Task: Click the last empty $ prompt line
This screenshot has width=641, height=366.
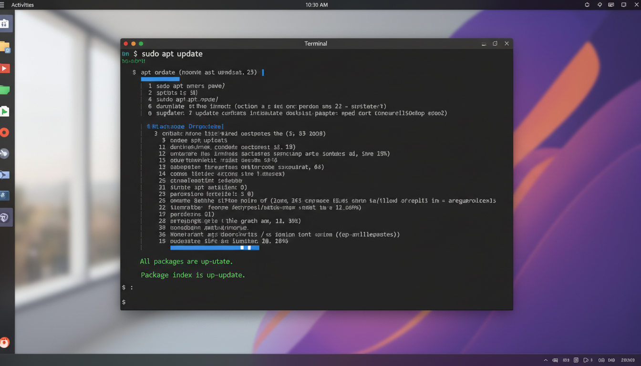Action: (x=124, y=302)
